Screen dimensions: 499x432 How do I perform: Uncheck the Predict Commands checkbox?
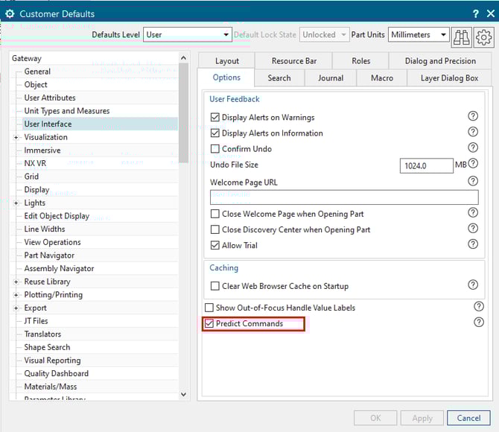pos(209,324)
